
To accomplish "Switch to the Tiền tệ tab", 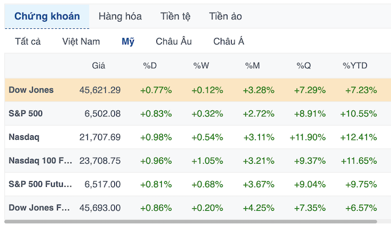I will 175,16.
